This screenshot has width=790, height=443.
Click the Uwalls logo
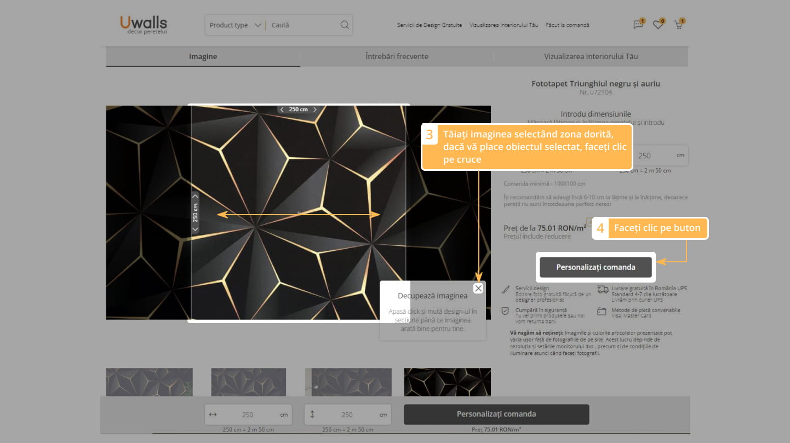click(144, 25)
